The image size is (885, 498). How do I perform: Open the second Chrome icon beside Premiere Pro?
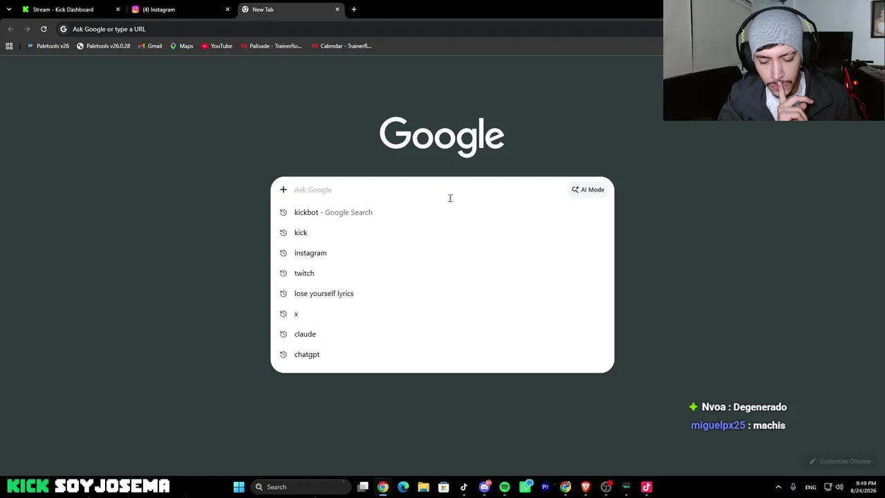click(566, 487)
